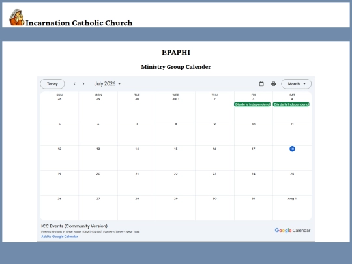Click Add to Google Calendar link
The height and width of the screenshot is (264, 352).
click(x=59, y=237)
